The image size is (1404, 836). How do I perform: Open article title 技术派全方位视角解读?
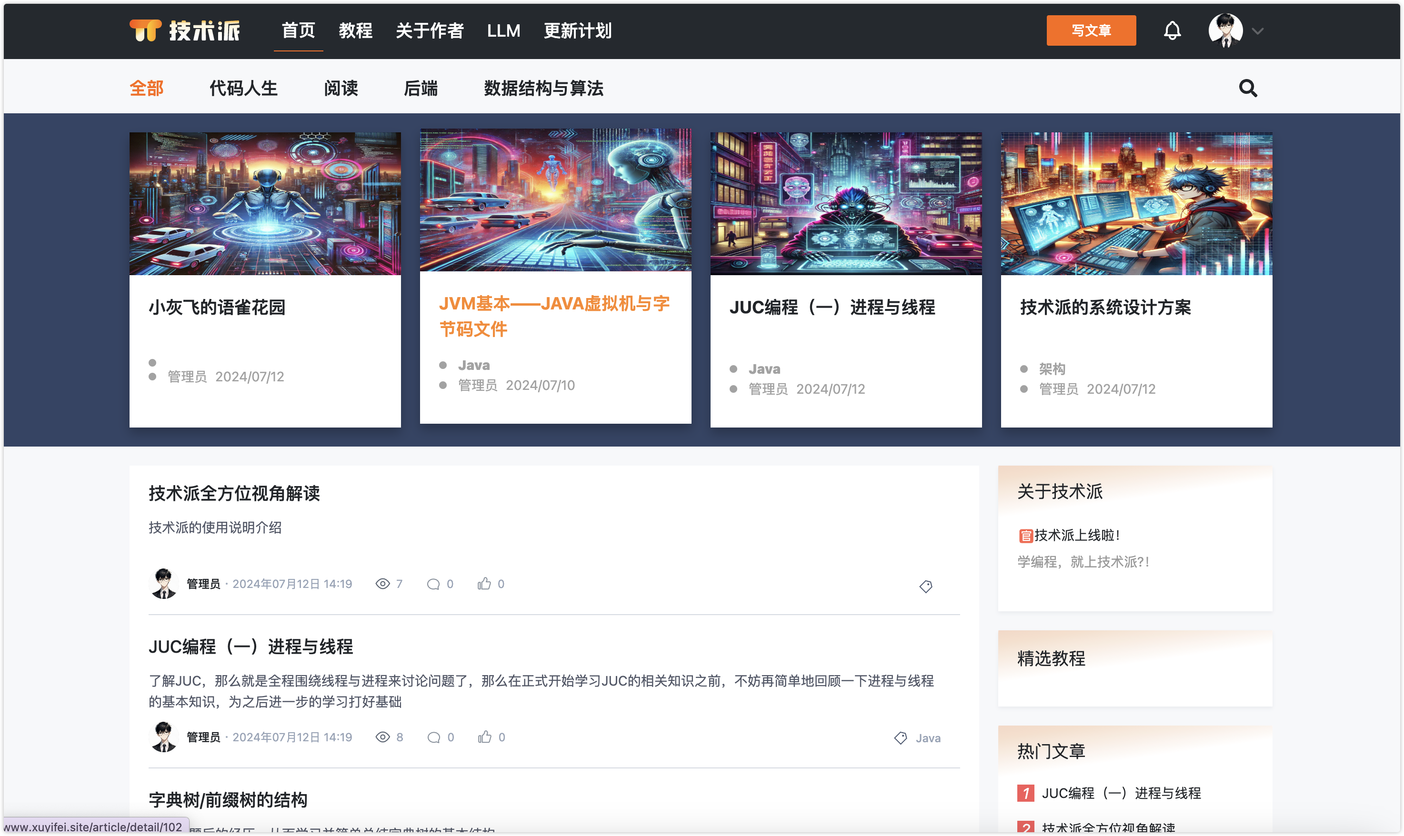tap(234, 493)
